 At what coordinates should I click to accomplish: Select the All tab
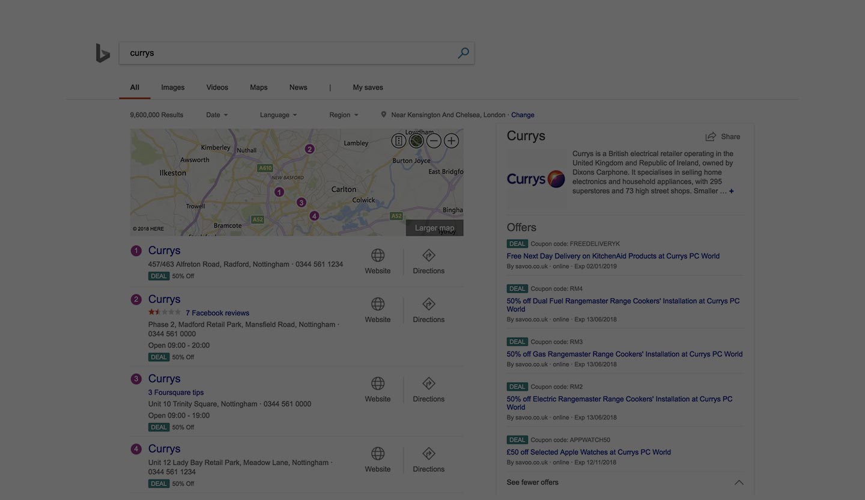pyautogui.click(x=135, y=87)
